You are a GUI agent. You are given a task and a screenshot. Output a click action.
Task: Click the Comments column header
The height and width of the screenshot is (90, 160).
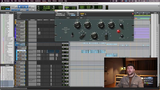pyautogui.click(x=32, y=20)
